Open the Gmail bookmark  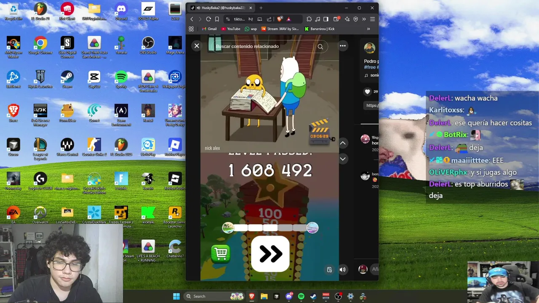[209, 29]
